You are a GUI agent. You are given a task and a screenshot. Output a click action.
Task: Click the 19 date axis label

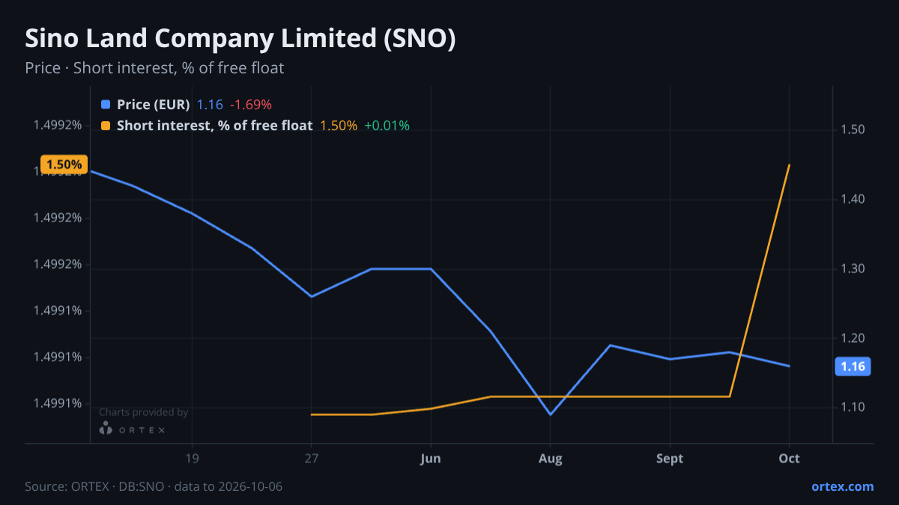point(192,459)
